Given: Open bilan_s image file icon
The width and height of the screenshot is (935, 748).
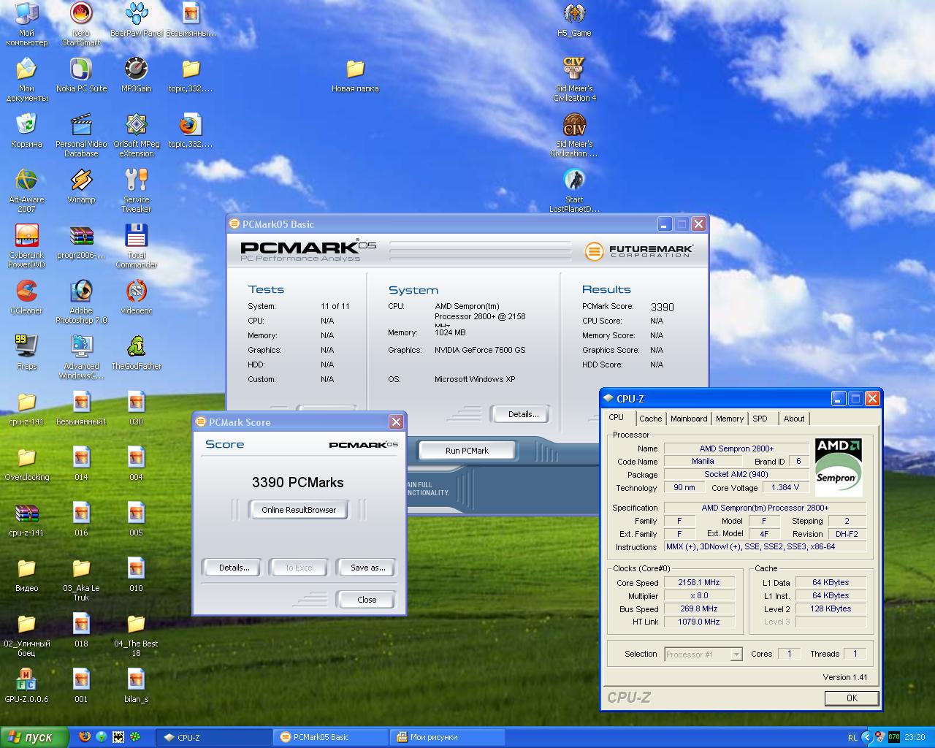Looking at the screenshot, I should click(136, 685).
